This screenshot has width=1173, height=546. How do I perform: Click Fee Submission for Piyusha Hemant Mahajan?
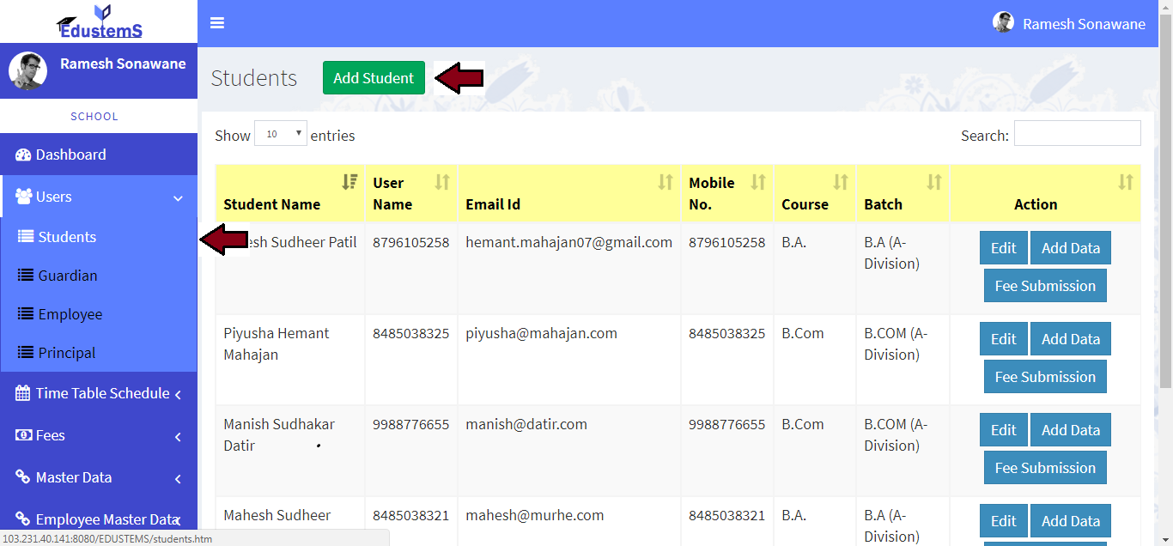(x=1045, y=377)
